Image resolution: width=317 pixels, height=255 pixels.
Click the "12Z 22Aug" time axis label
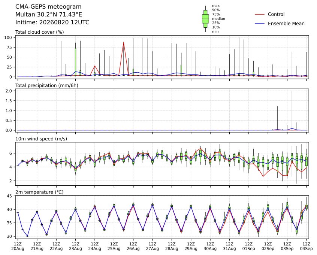56,246
